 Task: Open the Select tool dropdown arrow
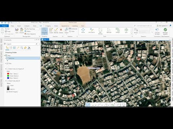click(x=66, y=34)
